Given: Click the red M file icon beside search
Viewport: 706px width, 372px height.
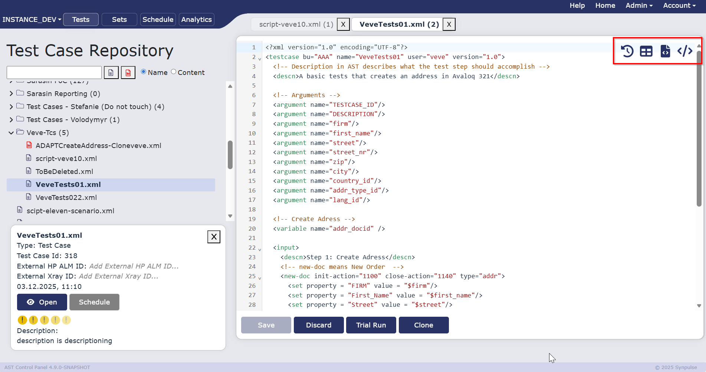Looking at the screenshot, I should click(x=128, y=73).
